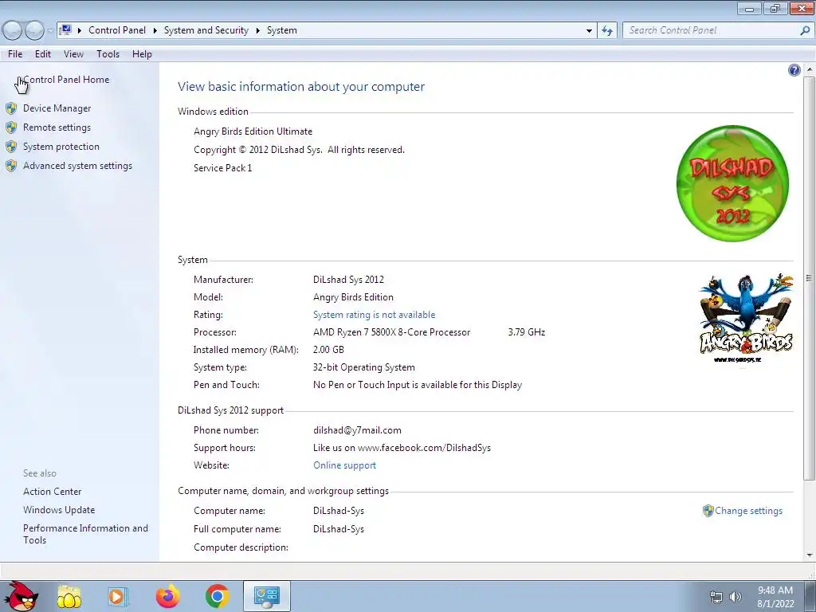Screen dimensions: 816x612
Task: Select 32-bit Operating System text
Action: pyautogui.click(x=363, y=367)
